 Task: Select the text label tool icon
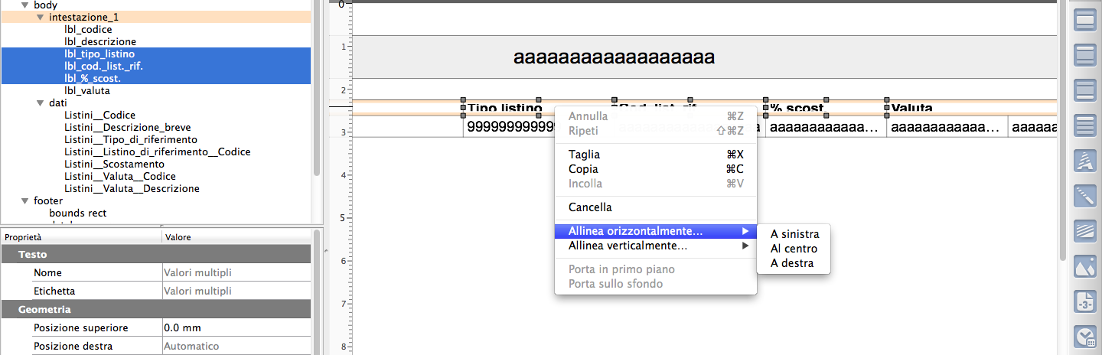pos(1085,161)
